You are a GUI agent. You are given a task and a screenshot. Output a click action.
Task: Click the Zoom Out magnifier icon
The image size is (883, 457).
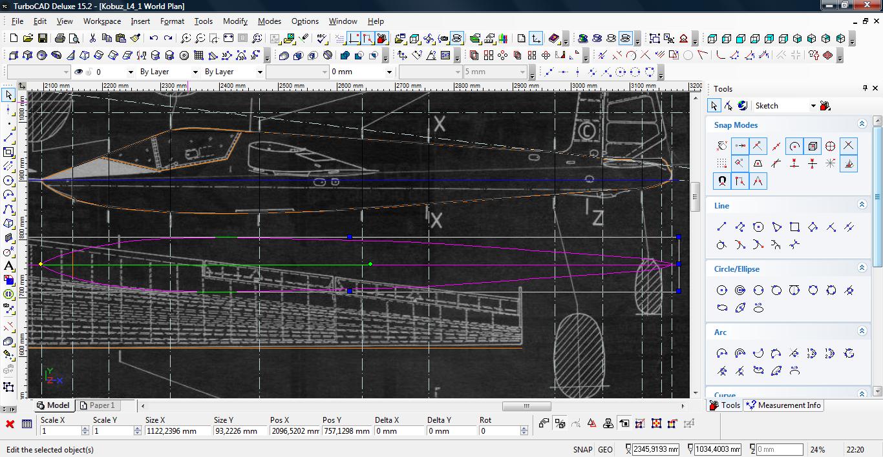(x=200, y=39)
